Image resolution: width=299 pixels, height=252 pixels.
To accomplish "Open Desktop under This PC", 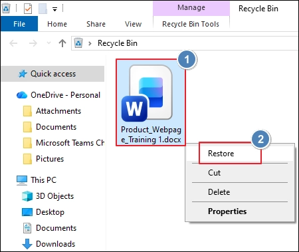I will tap(50, 212).
